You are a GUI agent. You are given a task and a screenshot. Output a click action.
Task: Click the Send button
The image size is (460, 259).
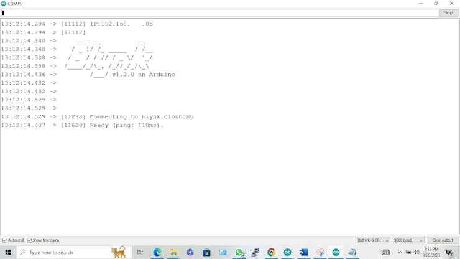[448, 13]
